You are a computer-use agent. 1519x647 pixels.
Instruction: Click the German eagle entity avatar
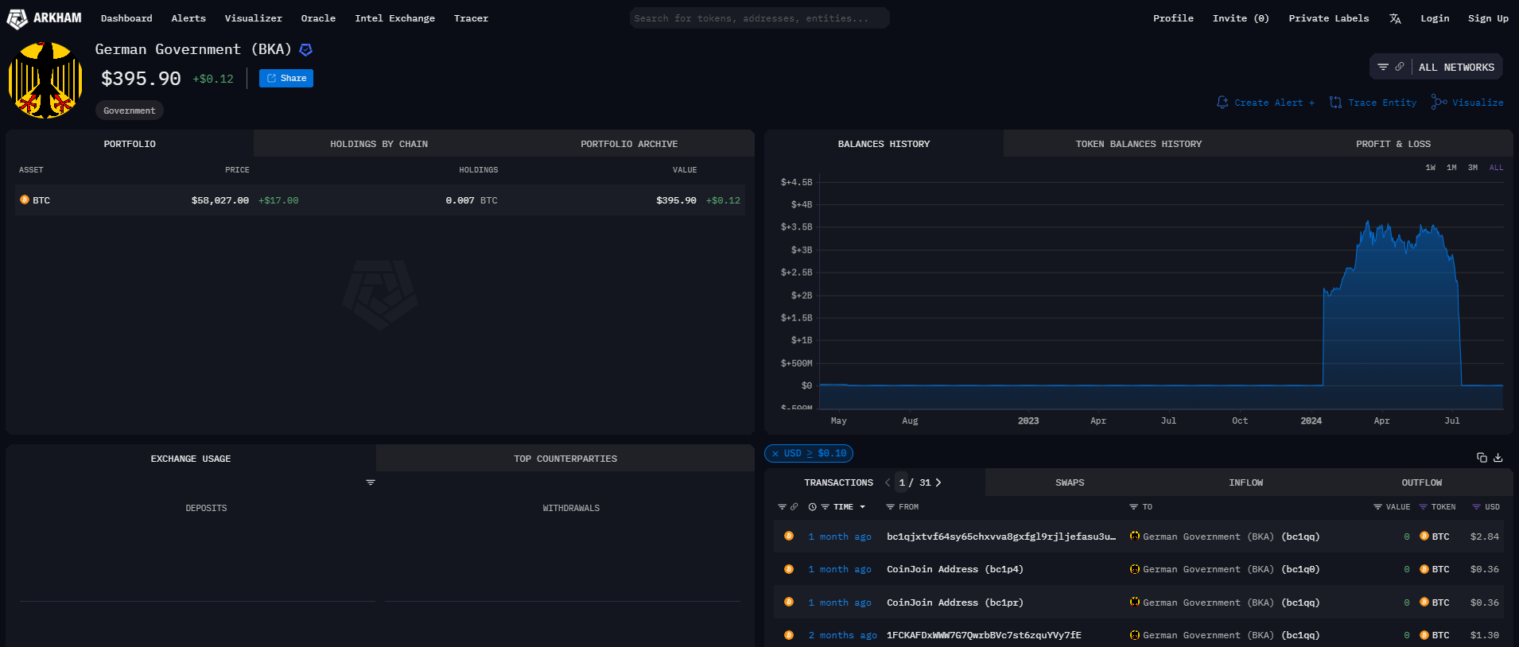pos(45,80)
